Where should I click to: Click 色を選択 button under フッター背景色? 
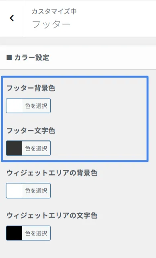36,106
